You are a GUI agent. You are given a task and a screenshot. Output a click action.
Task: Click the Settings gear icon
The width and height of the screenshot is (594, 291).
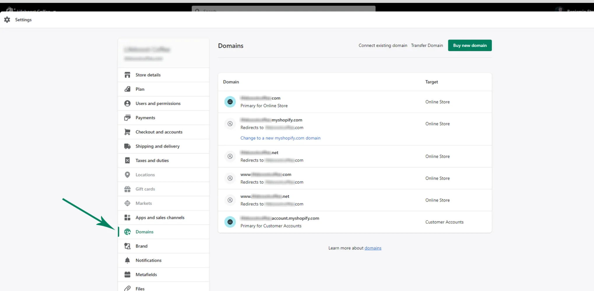tap(7, 20)
